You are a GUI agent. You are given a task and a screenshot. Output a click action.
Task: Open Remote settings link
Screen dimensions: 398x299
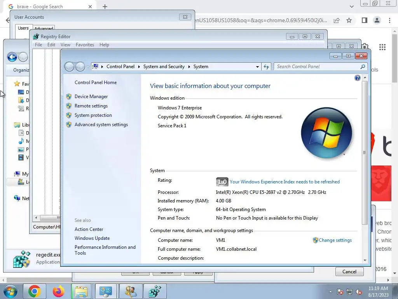pyautogui.click(x=91, y=106)
